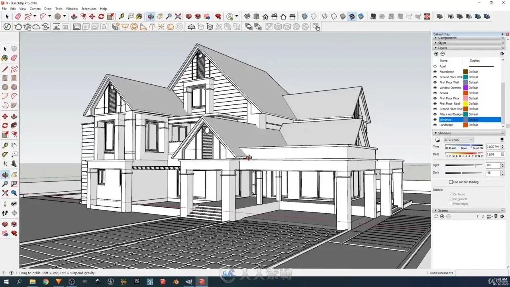Select the Line pencil tool in left toolbar
This screenshot has width=510, height=287.
(x=5, y=69)
